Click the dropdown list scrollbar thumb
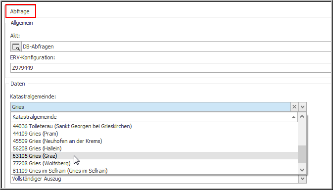 click(302, 154)
